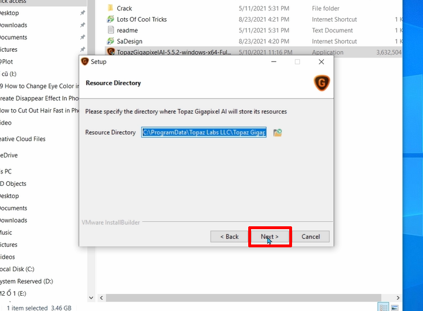Screen dimensions: 423x311
Task: Open Music under This PC
Action: click(6, 233)
